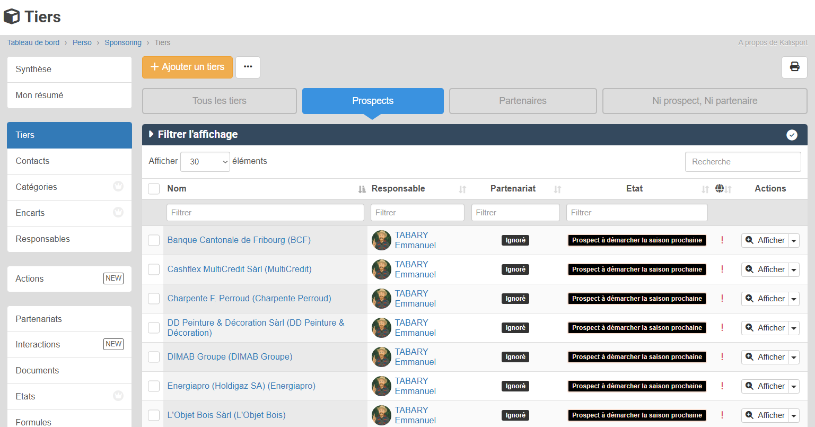
Task: Open the three-dots more options button
Action: 248,67
